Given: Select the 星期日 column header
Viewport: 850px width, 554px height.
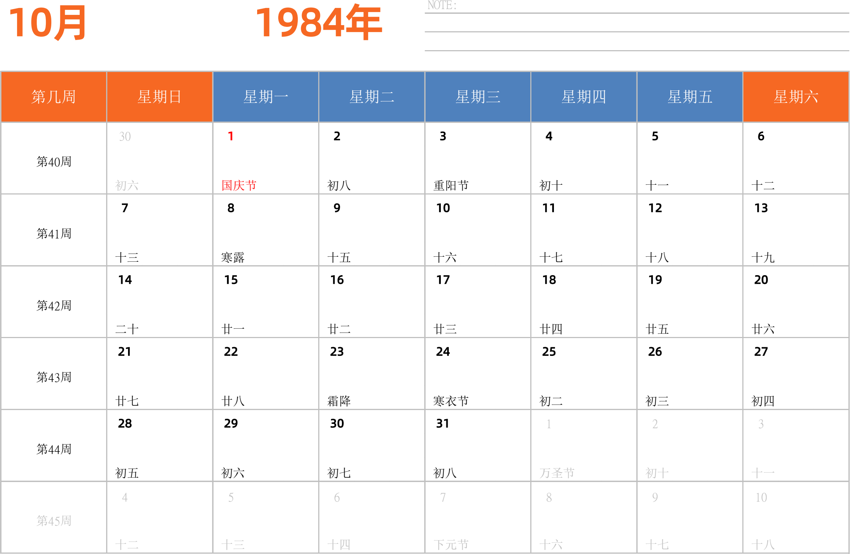Looking at the screenshot, I should (x=159, y=97).
